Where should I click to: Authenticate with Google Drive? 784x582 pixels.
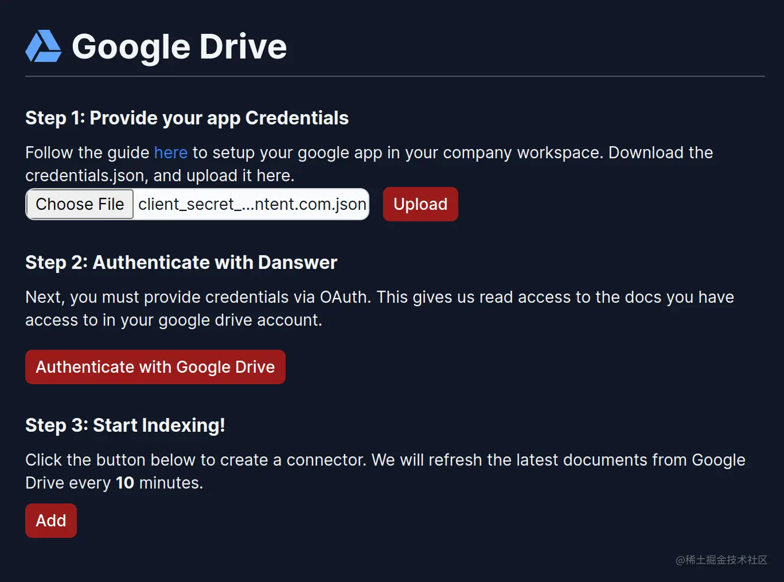(155, 367)
